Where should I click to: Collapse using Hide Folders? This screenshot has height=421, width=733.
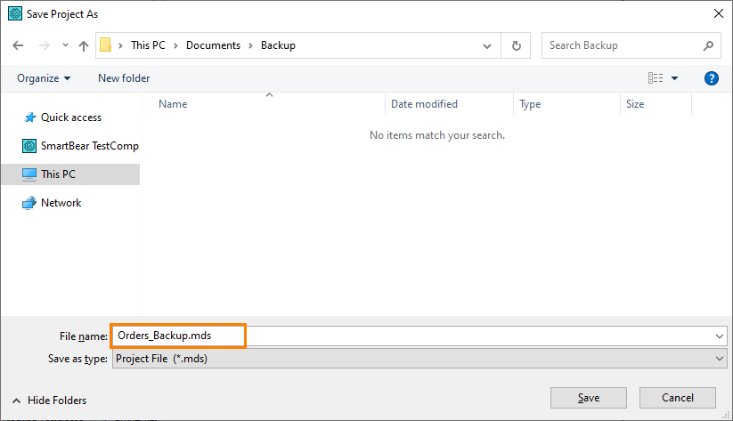click(x=49, y=401)
